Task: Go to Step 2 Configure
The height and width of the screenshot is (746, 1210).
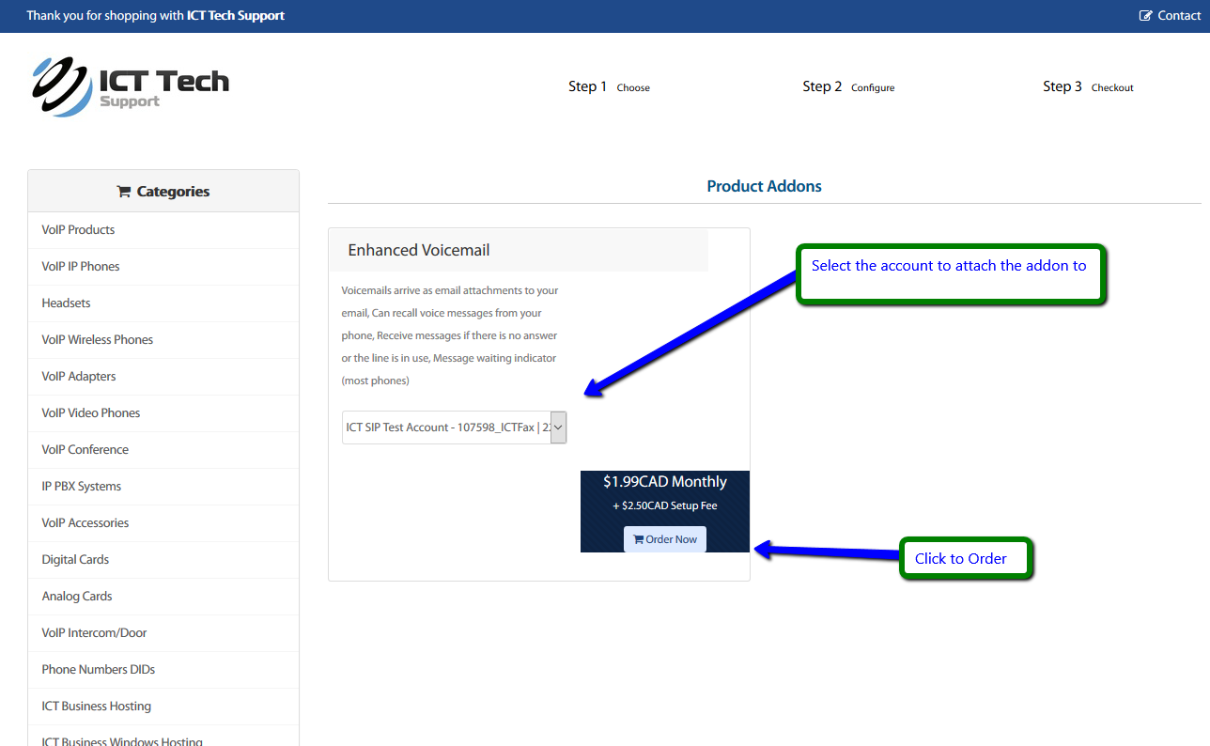Action: 847,86
